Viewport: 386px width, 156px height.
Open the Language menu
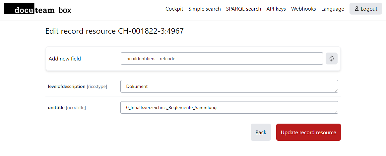333,9
